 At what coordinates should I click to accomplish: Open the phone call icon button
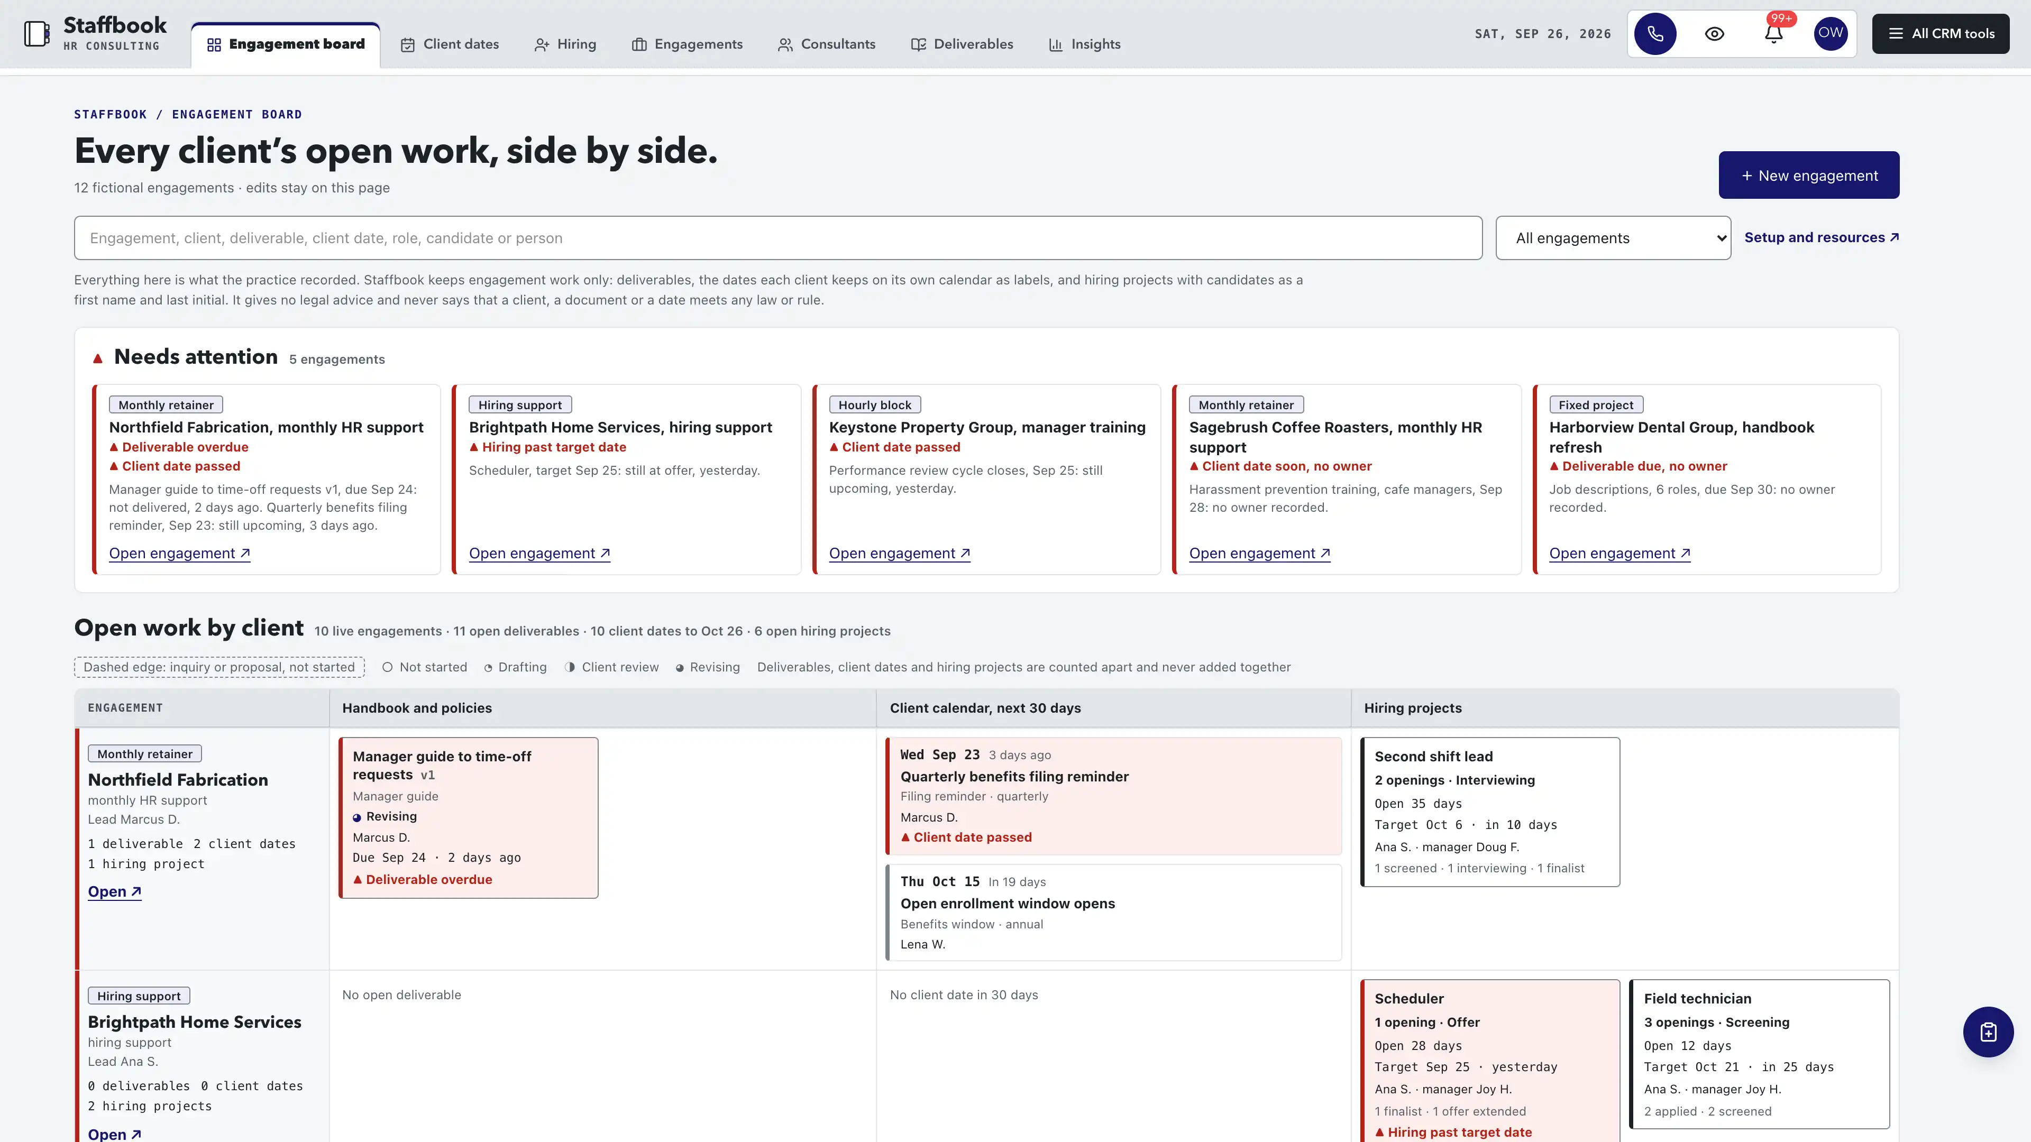(1655, 34)
